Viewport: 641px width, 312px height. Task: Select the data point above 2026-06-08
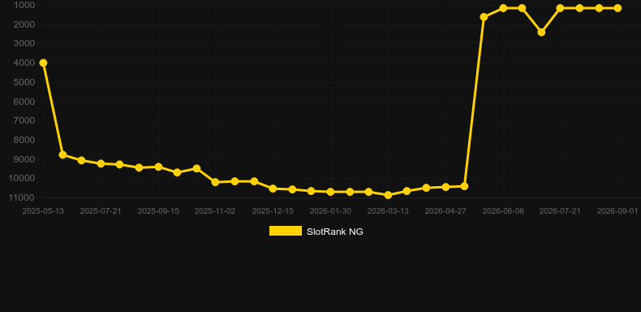(503, 8)
